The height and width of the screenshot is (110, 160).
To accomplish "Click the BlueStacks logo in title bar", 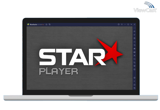I will [x=28, y=24].
